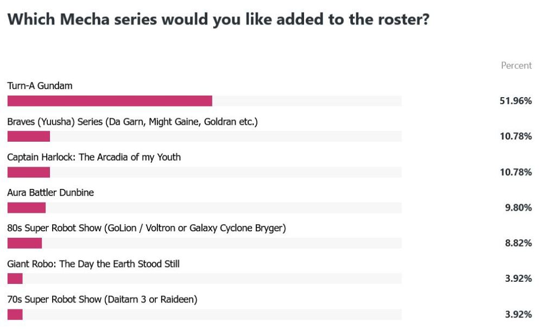Click the 8.82% result value
The height and width of the screenshot is (329, 556).
(x=518, y=243)
